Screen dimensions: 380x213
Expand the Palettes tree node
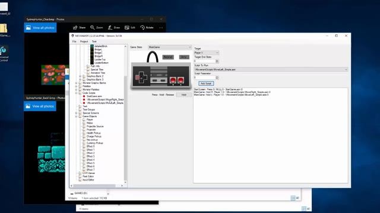tap(77, 86)
